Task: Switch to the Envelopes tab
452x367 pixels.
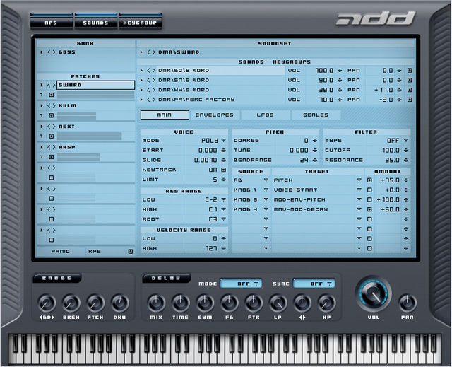Action: tap(215, 115)
